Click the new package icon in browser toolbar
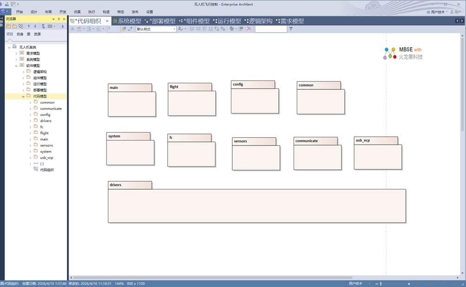Screen dimensions: 466x287 click(x=8, y=27)
